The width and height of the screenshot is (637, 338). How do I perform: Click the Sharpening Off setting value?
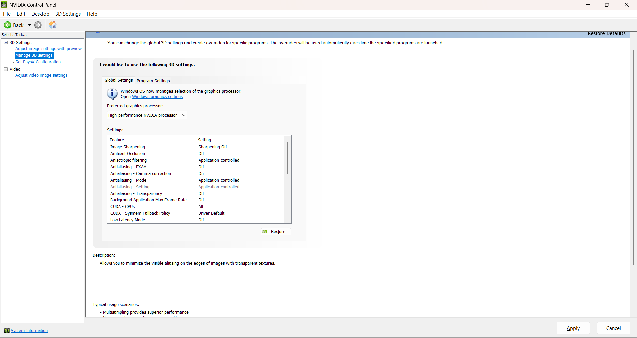point(213,147)
